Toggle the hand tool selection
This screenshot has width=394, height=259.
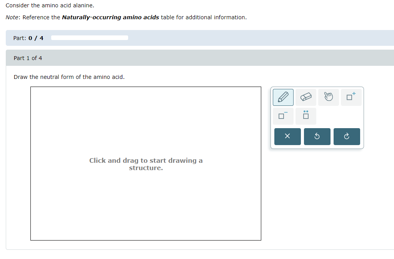[x=328, y=97]
